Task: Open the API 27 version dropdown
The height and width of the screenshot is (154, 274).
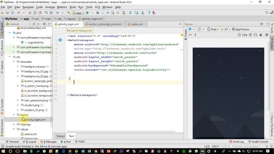Action: [x=226, y=30]
